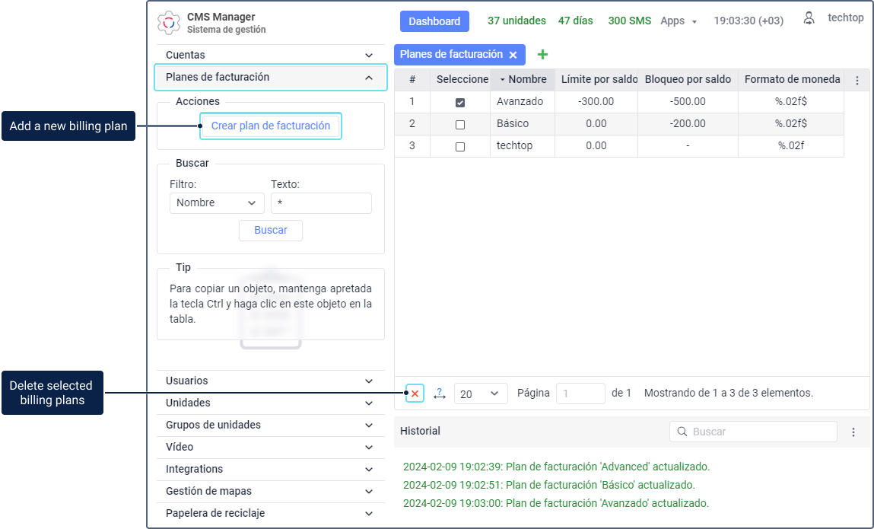Uncheck the Avanzado billing plan checkbox
The image size is (874, 529).
pos(460,102)
